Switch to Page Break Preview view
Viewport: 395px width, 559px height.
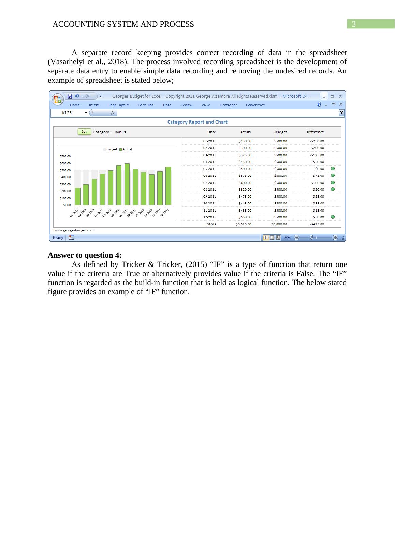(x=278, y=238)
